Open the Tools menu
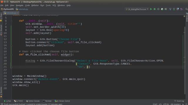The image size is (188, 105). click(x=48, y=5)
